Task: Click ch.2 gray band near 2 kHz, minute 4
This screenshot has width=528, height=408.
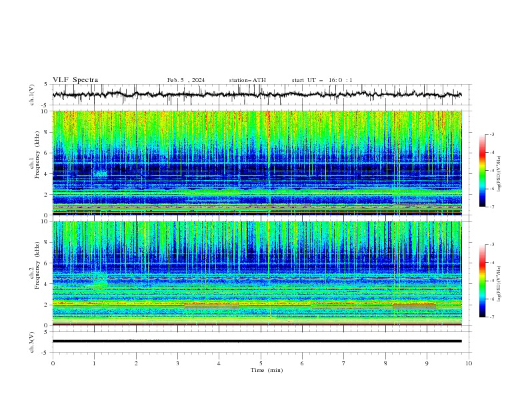Action: click(x=211, y=307)
